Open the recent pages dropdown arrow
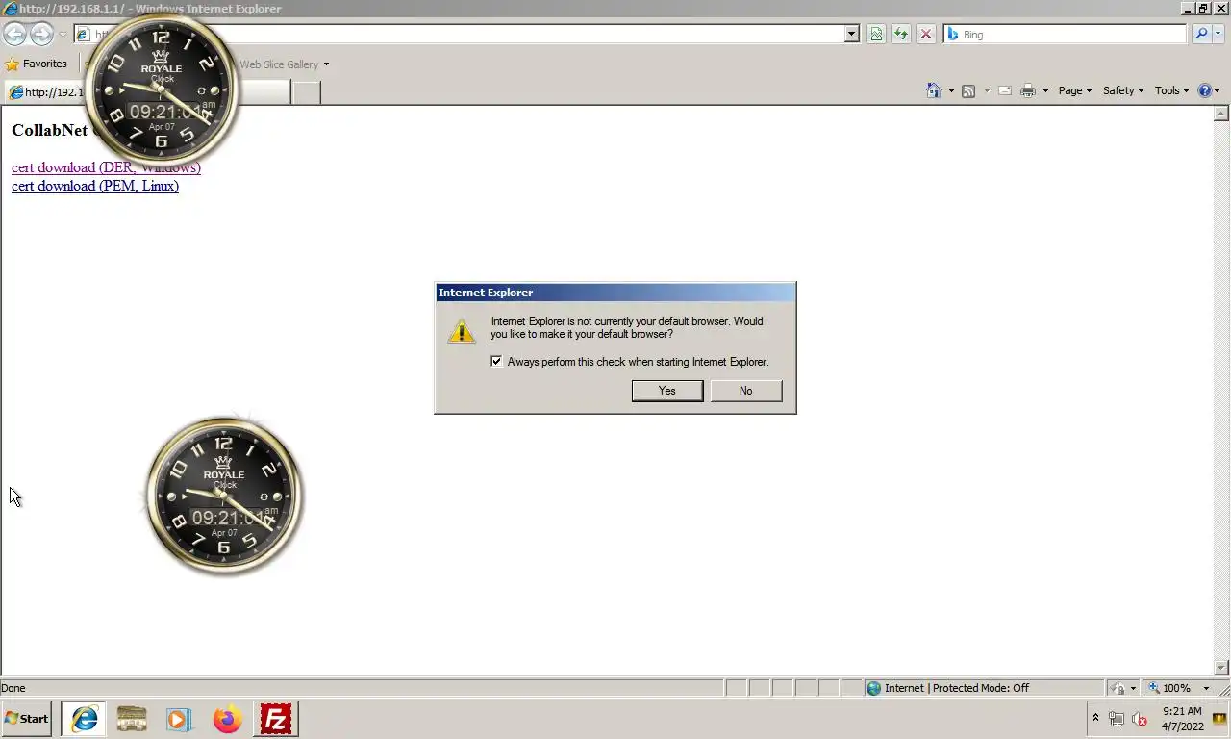Screen dimensions: 1231x739 63,35
